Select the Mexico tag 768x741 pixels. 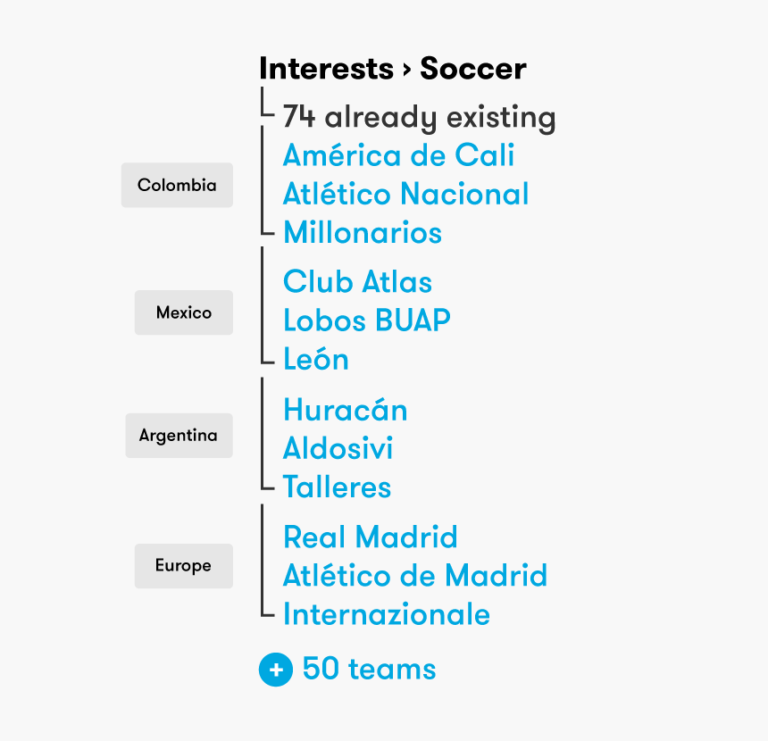pyautogui.click(x=184, y=312)
